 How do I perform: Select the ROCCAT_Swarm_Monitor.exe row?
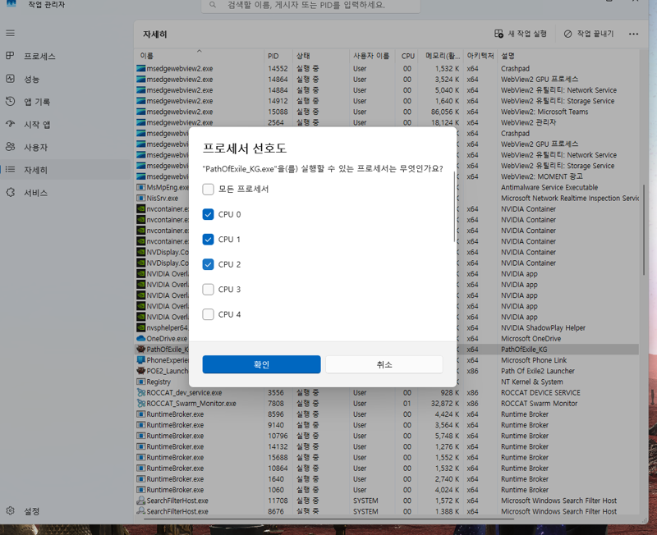(387, 404)
